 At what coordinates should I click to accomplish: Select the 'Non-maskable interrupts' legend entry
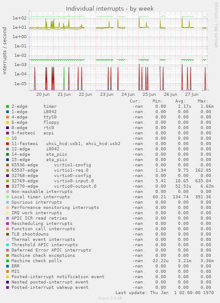pos(42,192)
